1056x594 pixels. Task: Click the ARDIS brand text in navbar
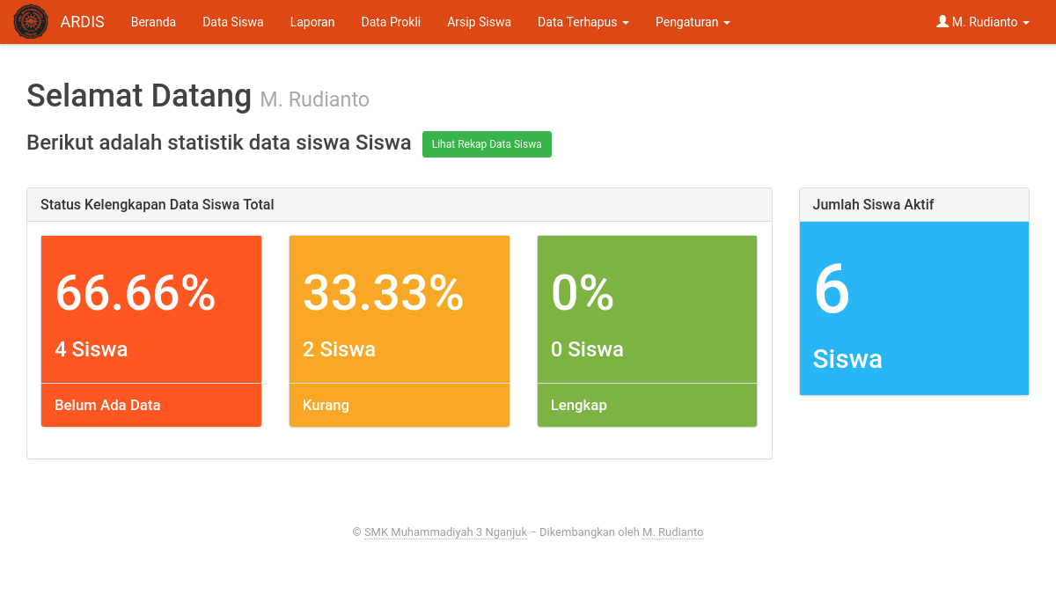(83, 21)
